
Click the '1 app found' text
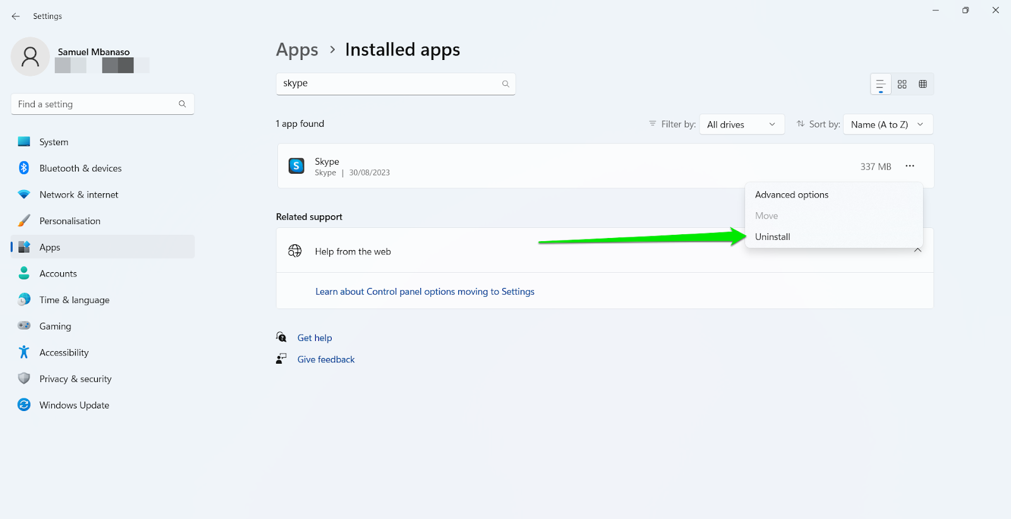click(300, 124)
